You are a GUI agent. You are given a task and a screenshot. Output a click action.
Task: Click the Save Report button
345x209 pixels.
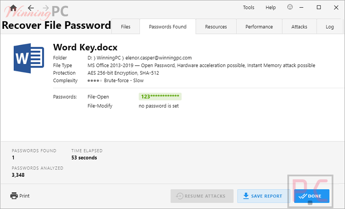click(264, 196)
